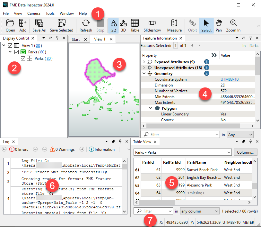Screen dimensions: 261x227
Task: Jump to previous warning in Log
Action: coord(44,149)
